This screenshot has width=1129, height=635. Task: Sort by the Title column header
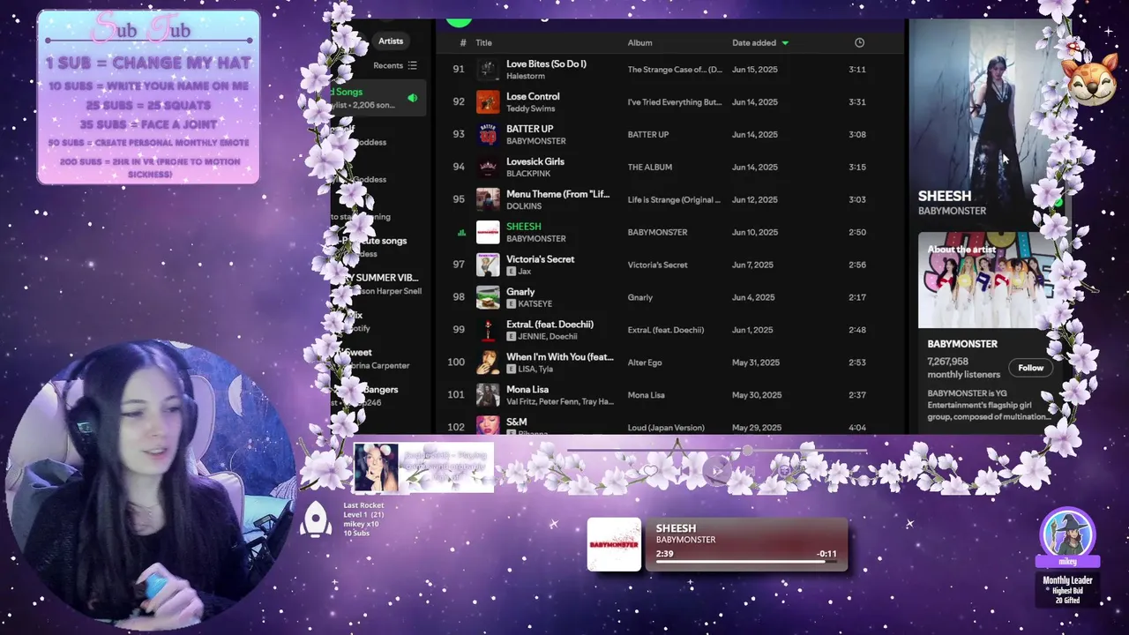click(x=483, y=42)
